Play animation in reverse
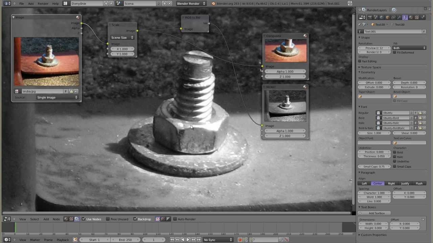 point(183,240)
